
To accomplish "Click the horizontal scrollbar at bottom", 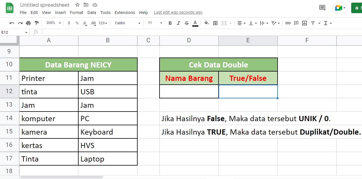I will point(61,177).
